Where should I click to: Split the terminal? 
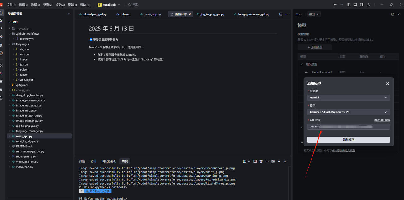click(x=255, y=161)
